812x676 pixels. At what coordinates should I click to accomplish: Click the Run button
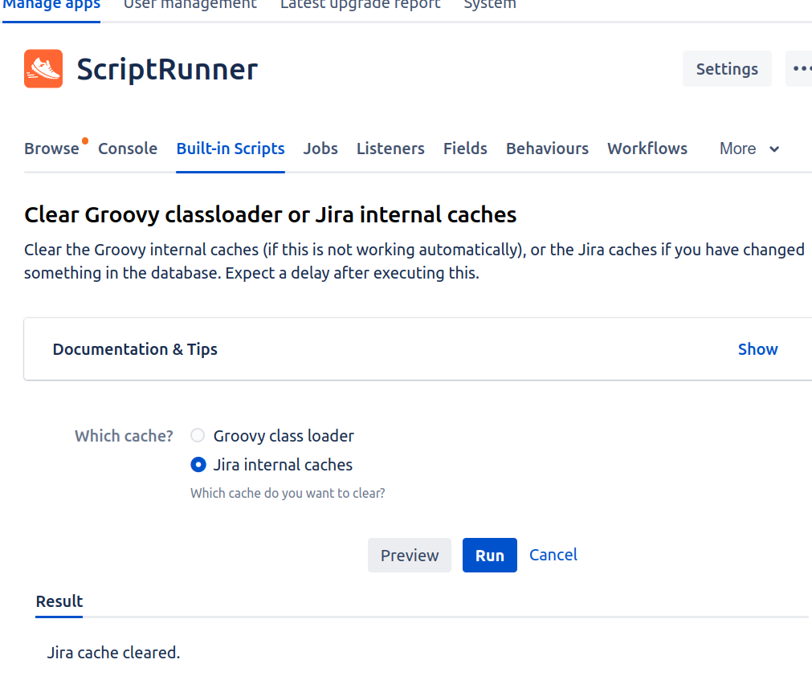[489, 556]
